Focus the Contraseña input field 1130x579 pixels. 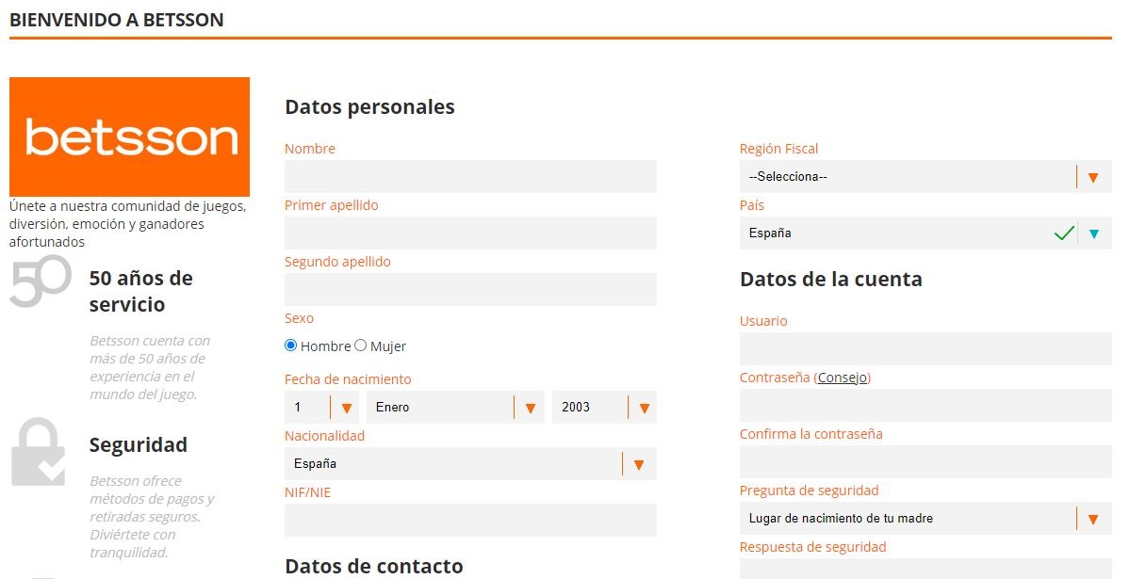(925, 406)
